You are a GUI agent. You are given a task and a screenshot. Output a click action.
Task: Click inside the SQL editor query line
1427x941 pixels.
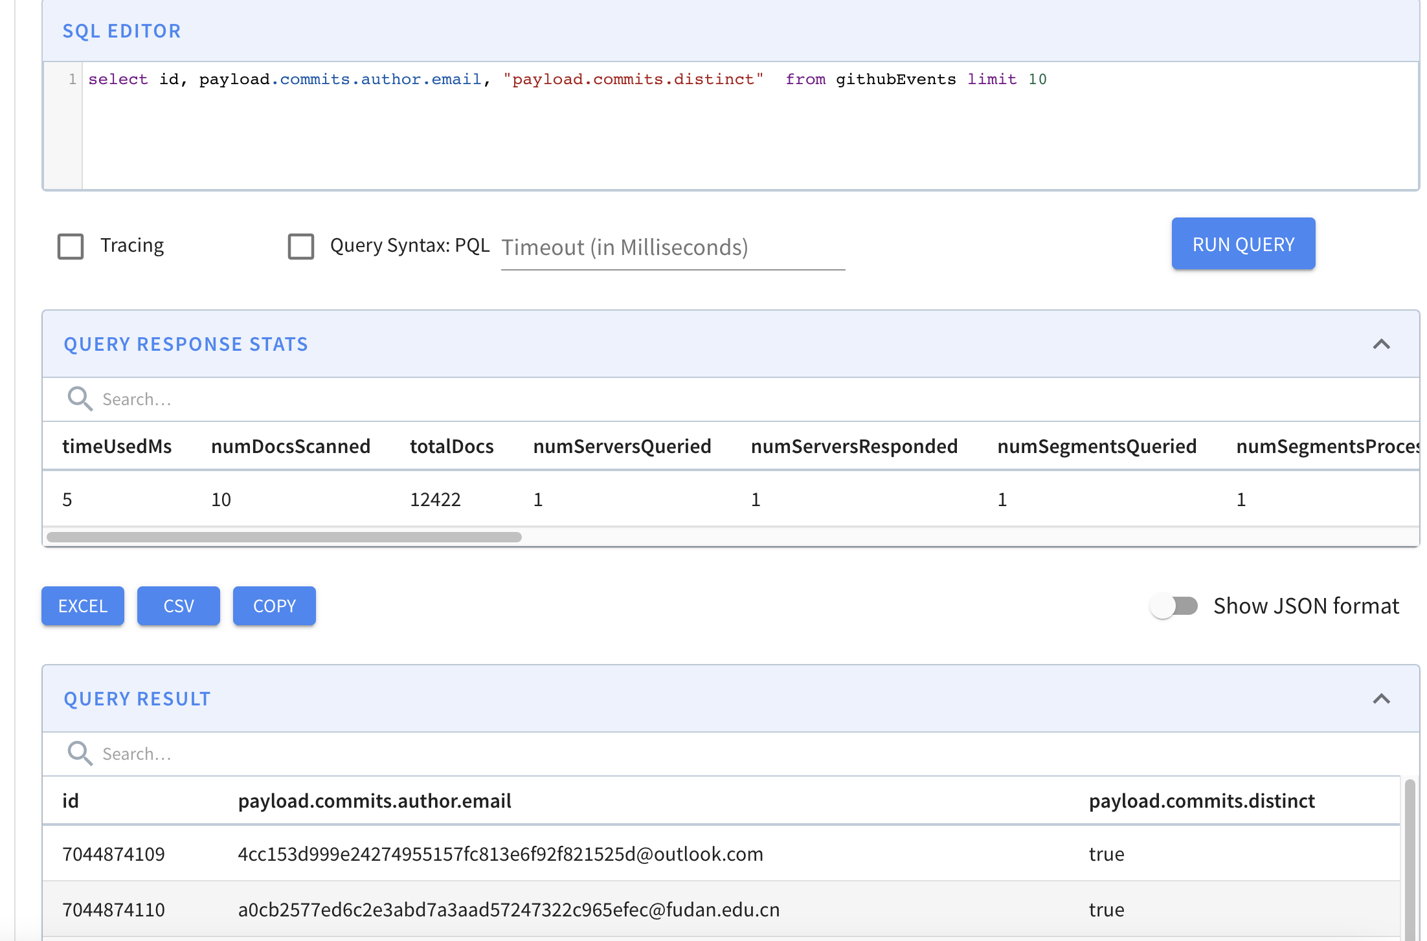(x=583, y=80)
